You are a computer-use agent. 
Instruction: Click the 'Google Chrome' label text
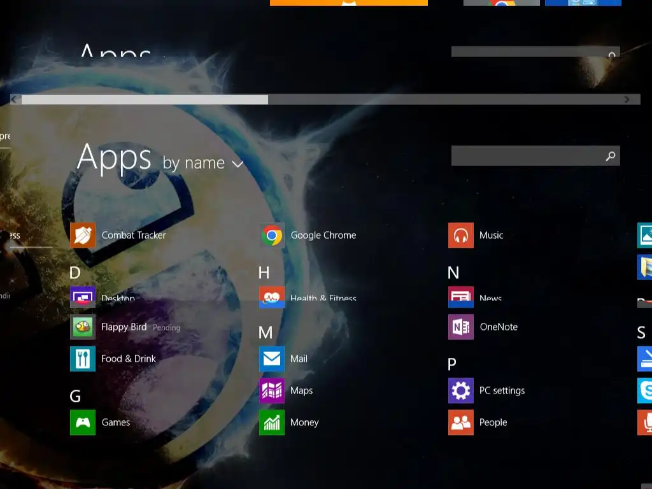click(x=323, y=236)
